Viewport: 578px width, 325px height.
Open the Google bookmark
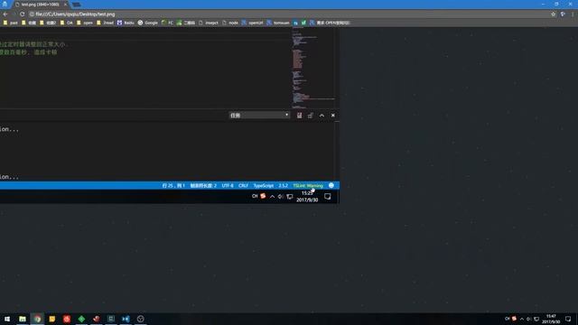pos(148,23)
